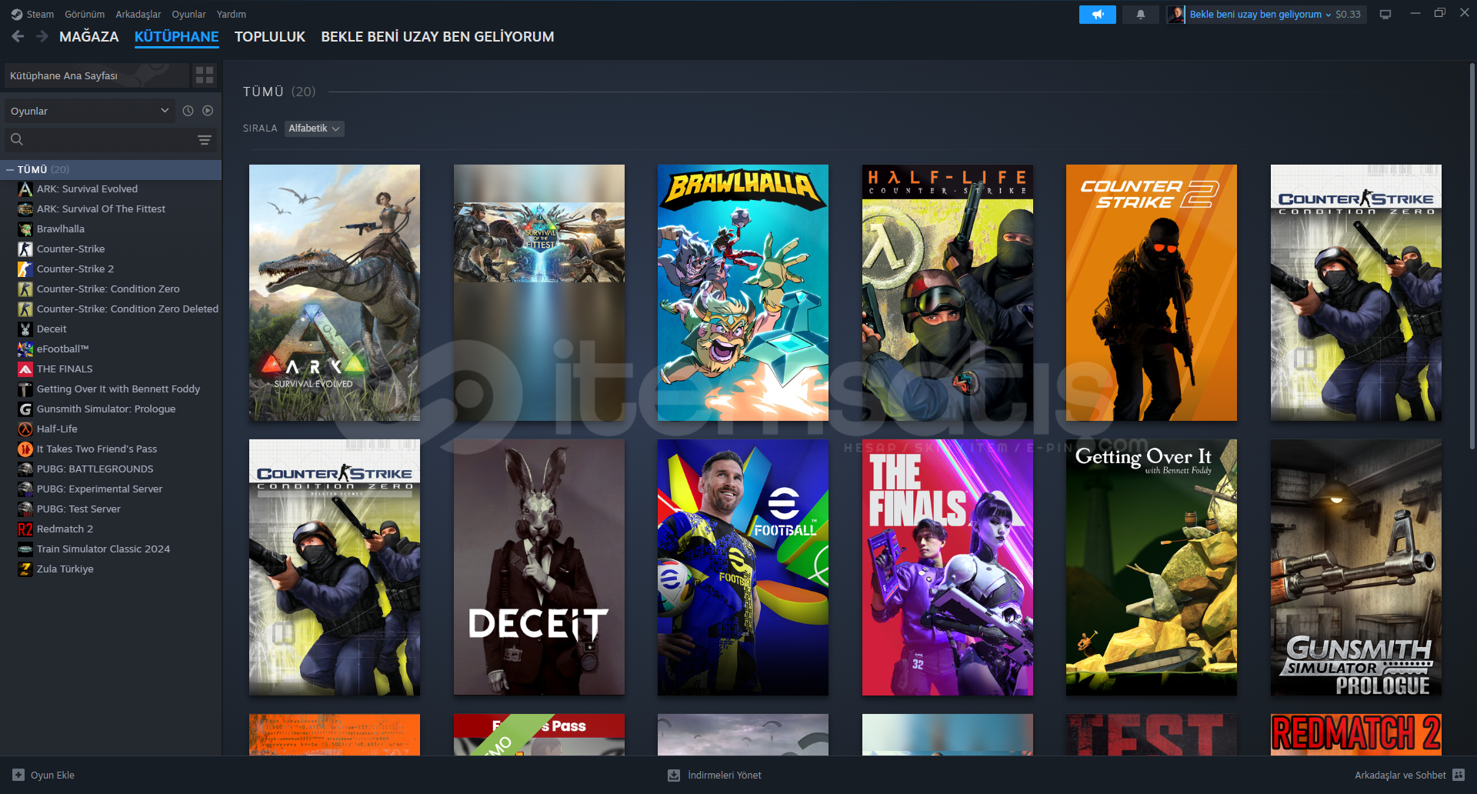Select PUBG: BATTLEGROUNDS in the game list

point(111,469)
